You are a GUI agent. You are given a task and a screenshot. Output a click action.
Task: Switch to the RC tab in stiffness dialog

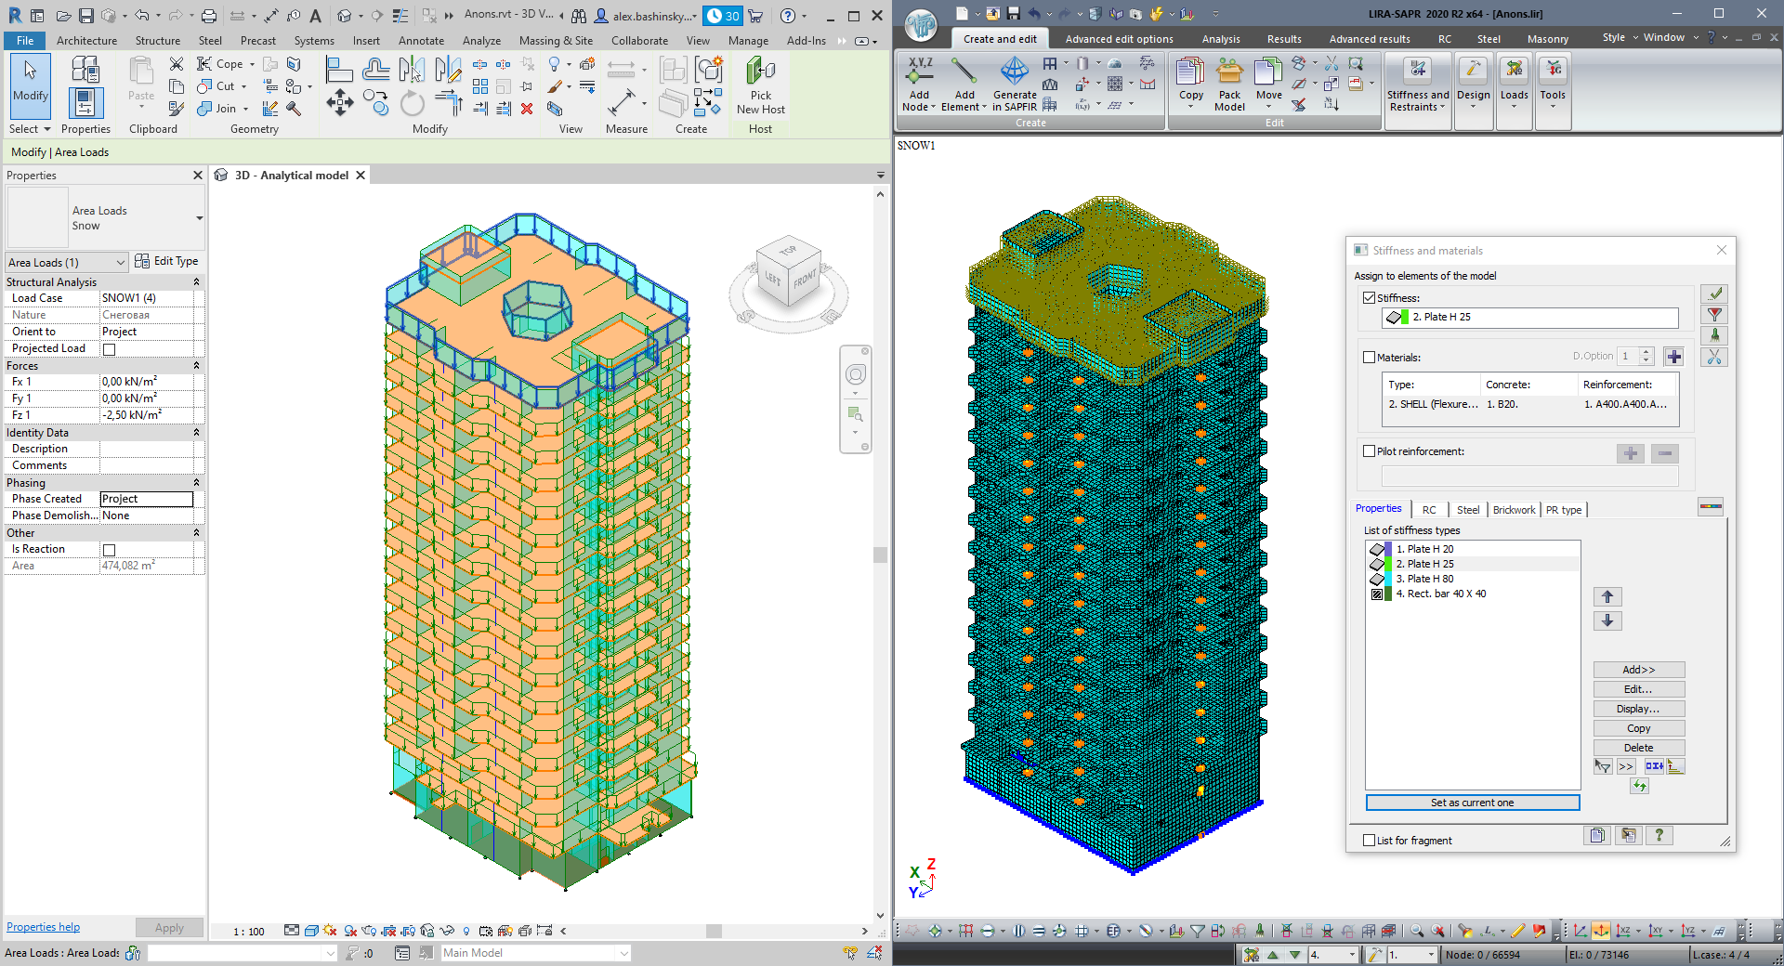(x=1429, y=510)
